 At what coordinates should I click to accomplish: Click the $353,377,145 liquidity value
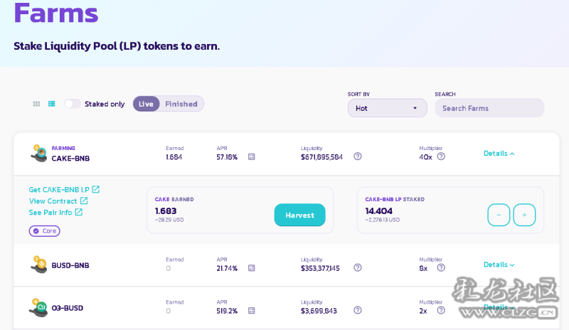pyautogui.click(x=320, y=268)
